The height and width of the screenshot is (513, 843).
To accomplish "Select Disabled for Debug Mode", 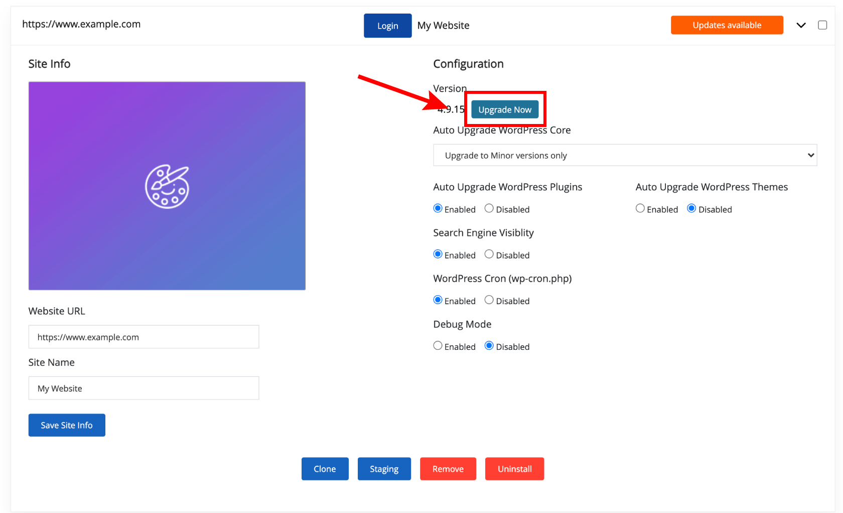I will click(x=489, y=345).
